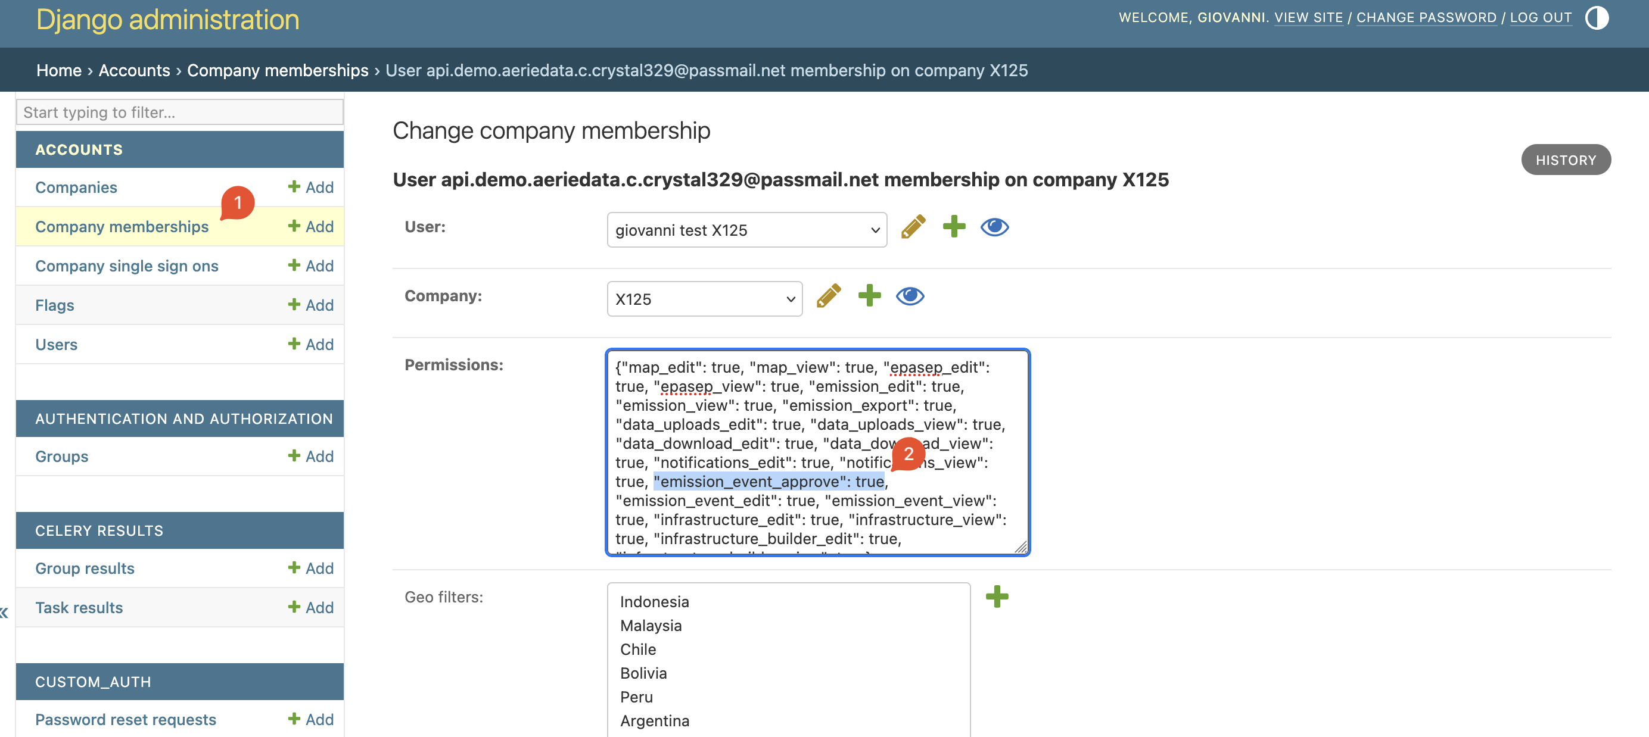The image size is (1649, 737).
Task: Click the eye icon to view selected user
Action: [x=994, y=227]
